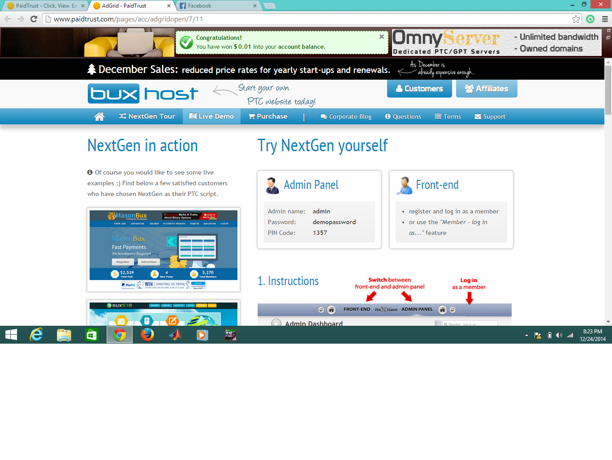This screenshot has width=612, height=460.
Task: Open File Explorer from the taskbar
Action: [64, 335]
